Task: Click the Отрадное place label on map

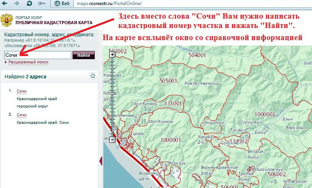Action: (x=213, y=123)
